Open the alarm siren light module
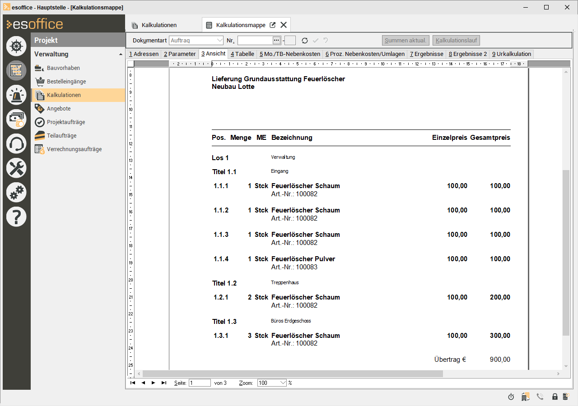578x406 pixels. click(16, 95)
